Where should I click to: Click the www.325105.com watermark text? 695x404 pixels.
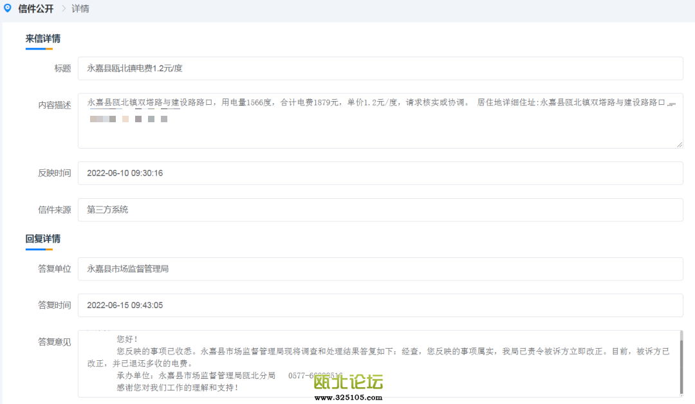(x=348, y=398)
